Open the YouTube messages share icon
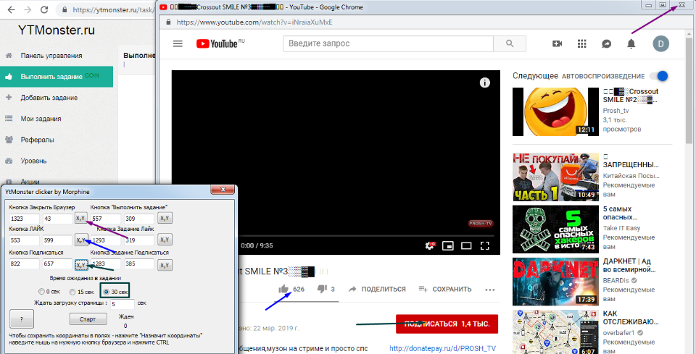Screen dimensions: 696x354 click(606, 43)
